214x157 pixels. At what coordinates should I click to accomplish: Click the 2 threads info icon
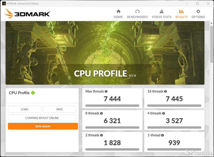tap(101, 135)
